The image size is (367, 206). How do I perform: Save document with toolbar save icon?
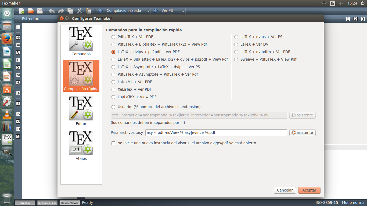40,11
